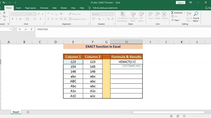Click the Format cells icon
Screen dimensions: 211x118
point(165,14)
